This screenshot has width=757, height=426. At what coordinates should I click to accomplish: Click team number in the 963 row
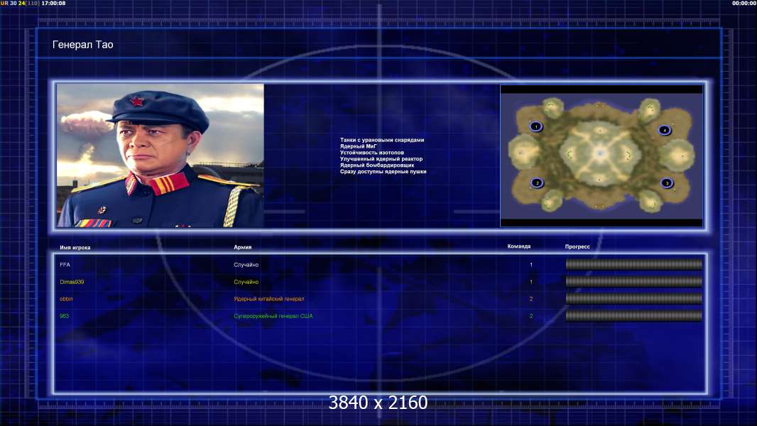(x=531, y=316)
